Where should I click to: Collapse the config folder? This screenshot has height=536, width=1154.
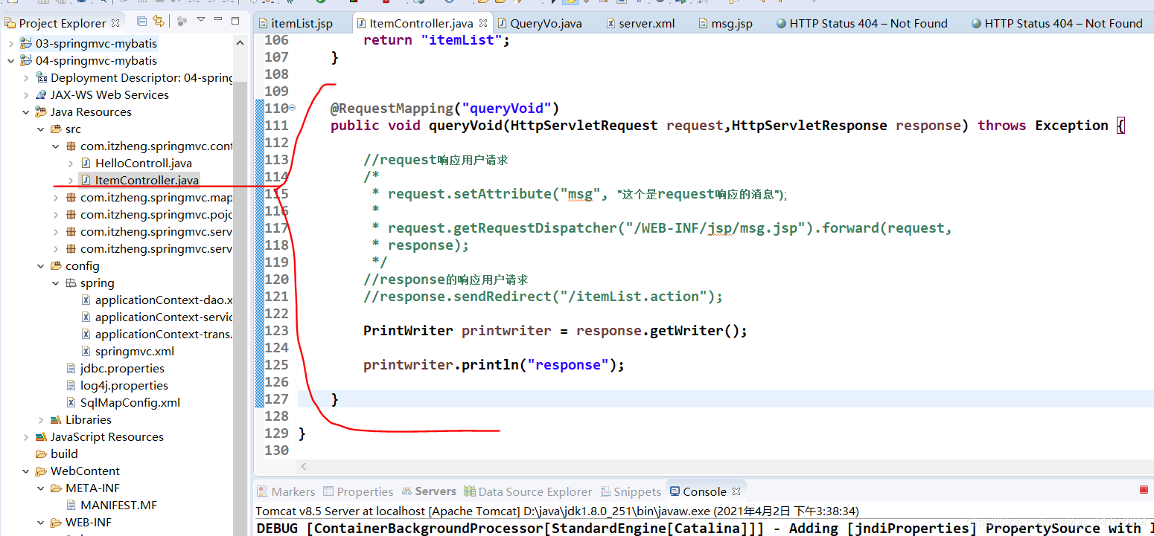[41, 265]
